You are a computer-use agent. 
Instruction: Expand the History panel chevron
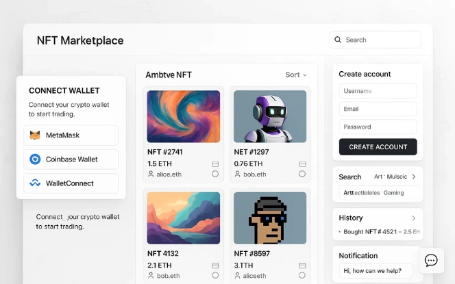(x=413, y=218)
